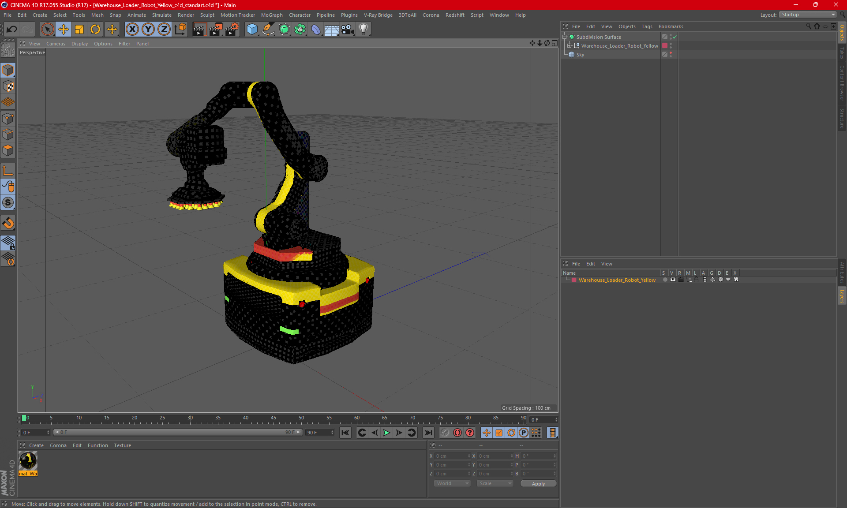Screen dimensions: 847x508
Task: Open the deformer Bend icon
Action: tap(316, 30)
